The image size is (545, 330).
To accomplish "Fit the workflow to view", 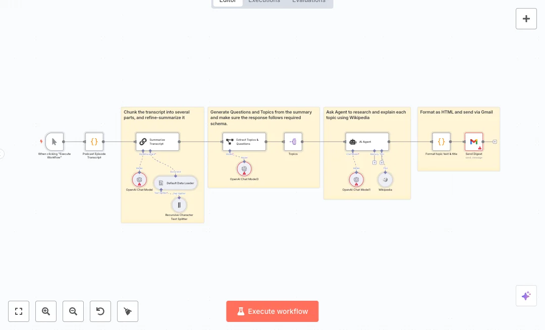I will 19,311.
